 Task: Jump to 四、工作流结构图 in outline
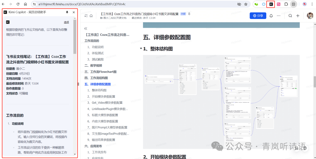point(96,78)
